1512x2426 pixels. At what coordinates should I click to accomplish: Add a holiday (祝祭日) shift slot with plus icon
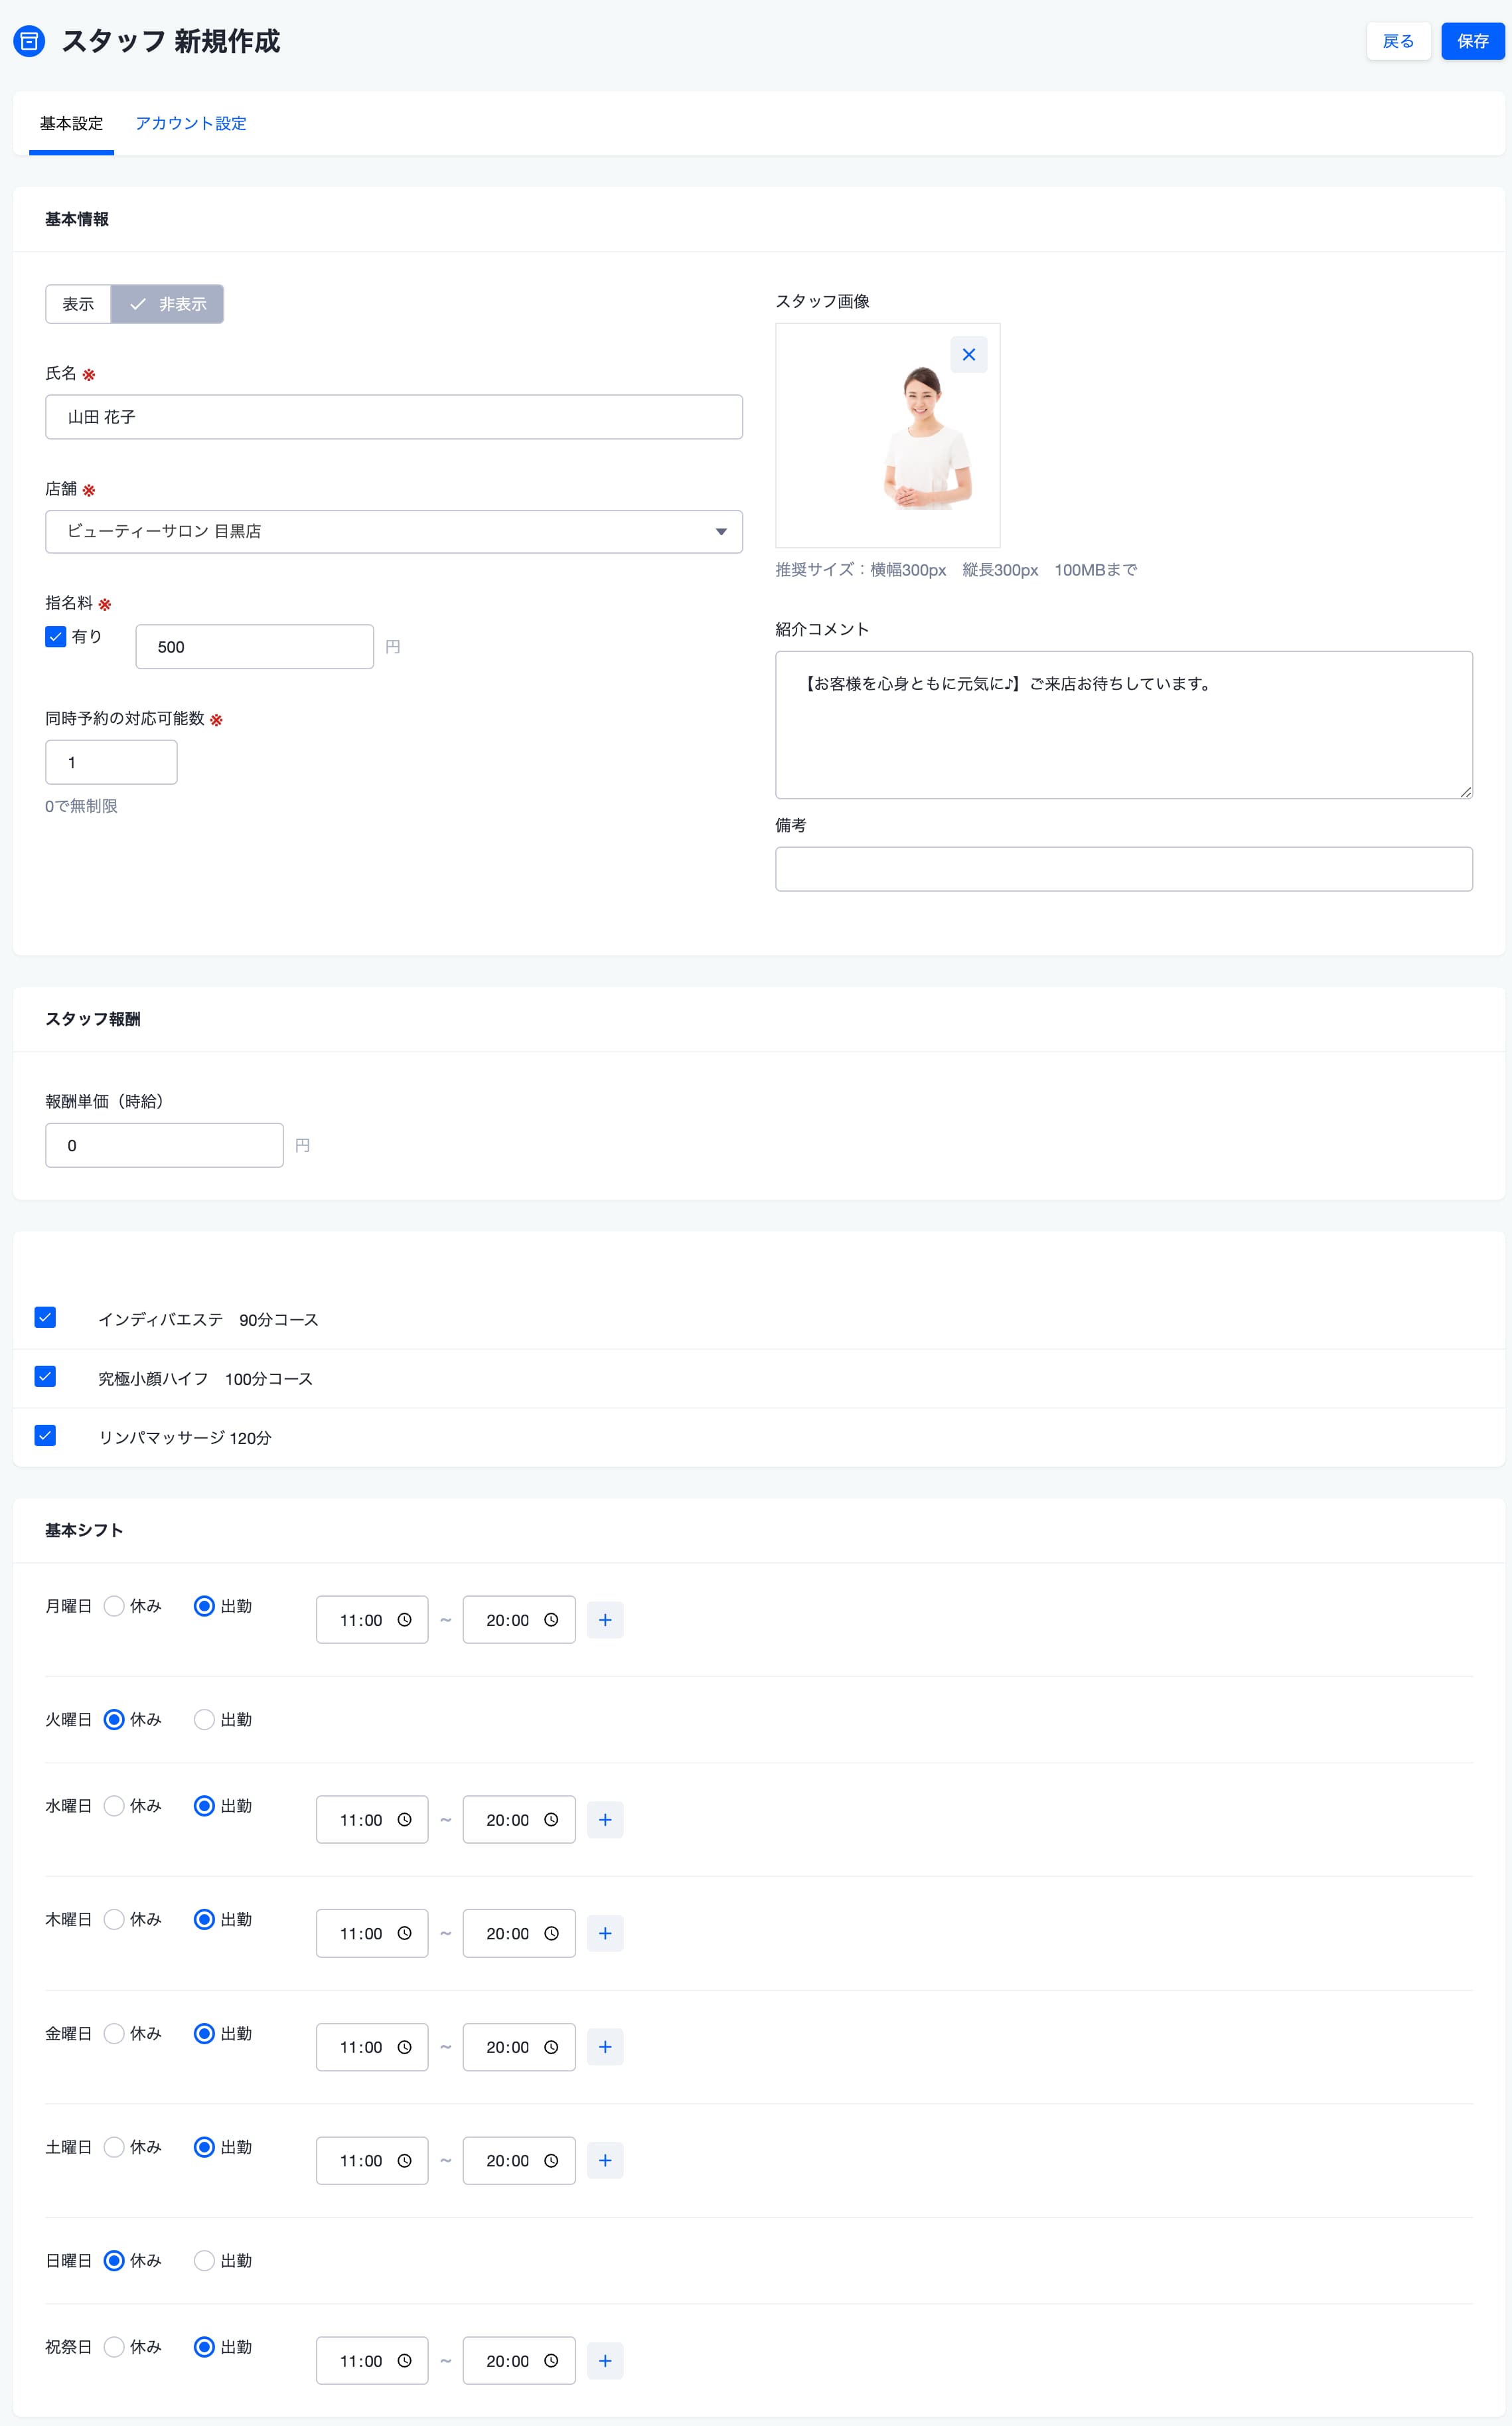coord(605,2360)
